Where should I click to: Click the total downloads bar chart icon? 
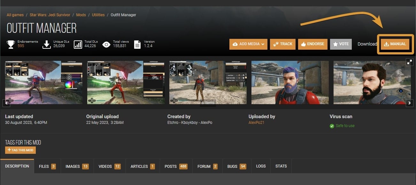[78, 44]
